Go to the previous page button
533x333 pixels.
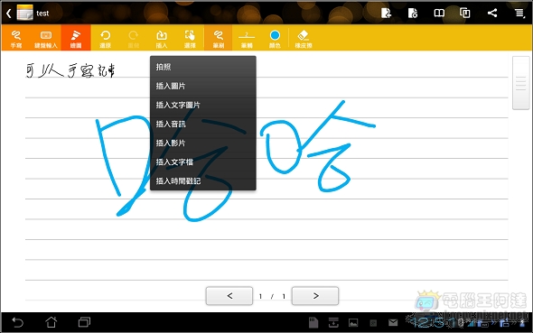click(229, 296)
